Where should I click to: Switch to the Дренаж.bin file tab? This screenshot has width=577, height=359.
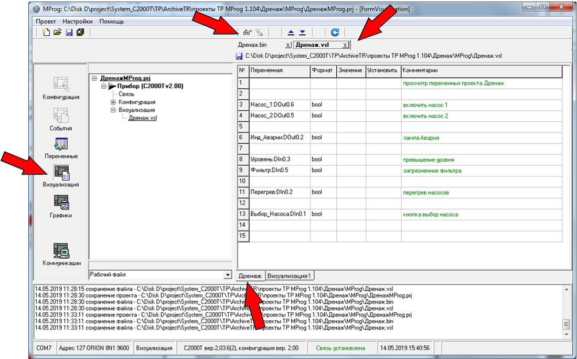252,45
